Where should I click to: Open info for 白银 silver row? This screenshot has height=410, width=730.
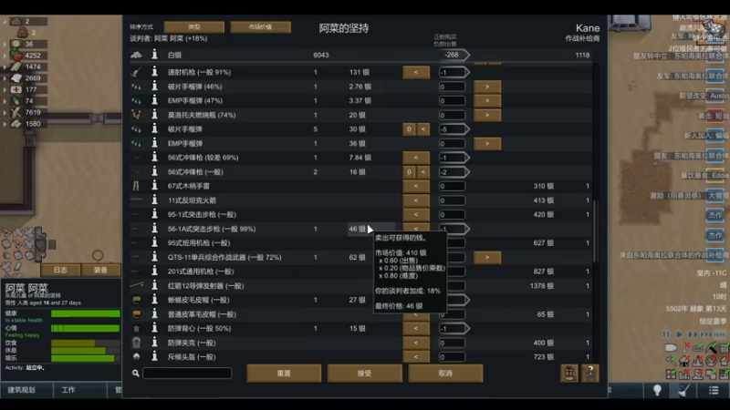tap(154, 55)
